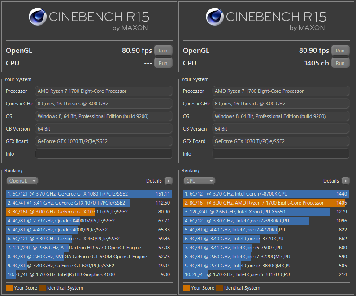
Task: Click the Processor field in right window
Action: click(x=281, y=91)
